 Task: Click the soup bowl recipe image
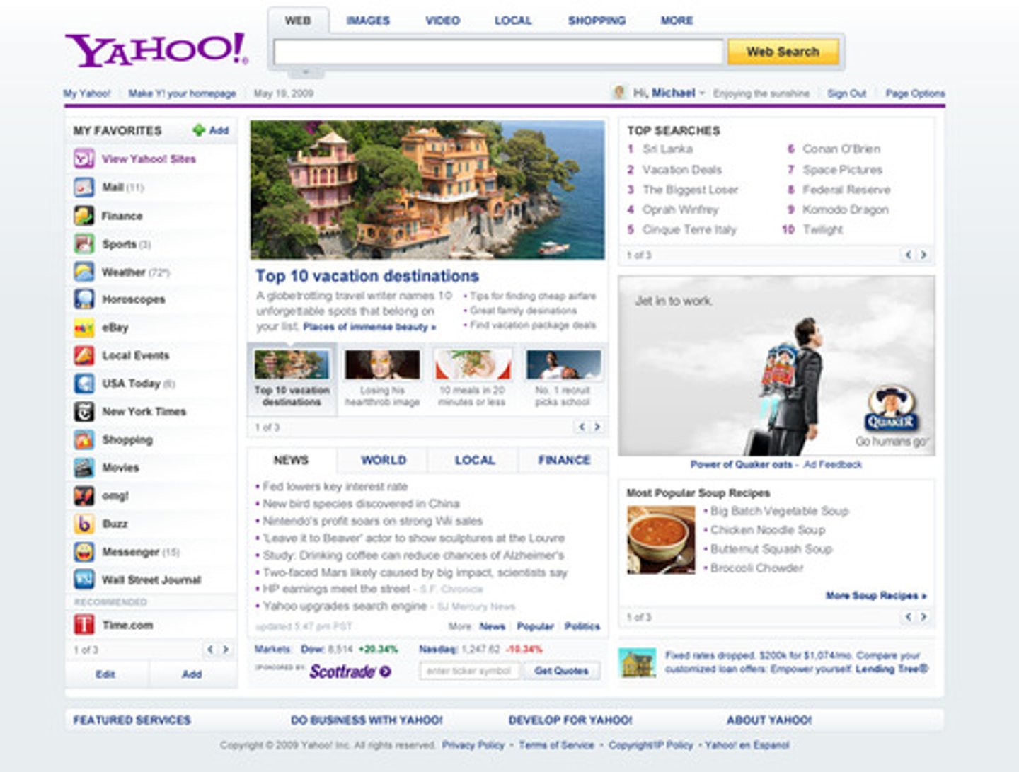pyautogui.click(x=661, y=540)
